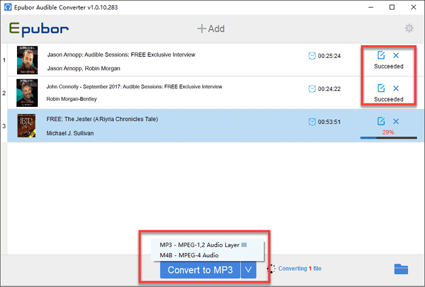Click Succeeded status of John Connolly row
425x287 pixels.
[x=388, y=99]
